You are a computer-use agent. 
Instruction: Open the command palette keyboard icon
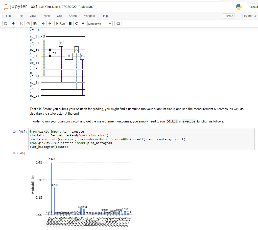pyautogui.click(x=118, y=24)
